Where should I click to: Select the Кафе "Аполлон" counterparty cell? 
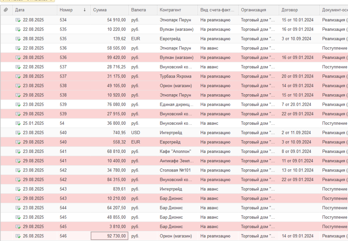pos(175,152)
